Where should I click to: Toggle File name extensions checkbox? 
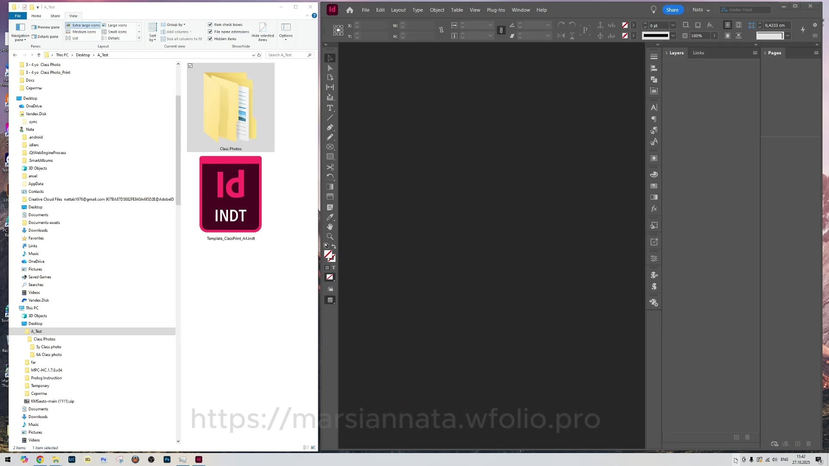[210, 31]
